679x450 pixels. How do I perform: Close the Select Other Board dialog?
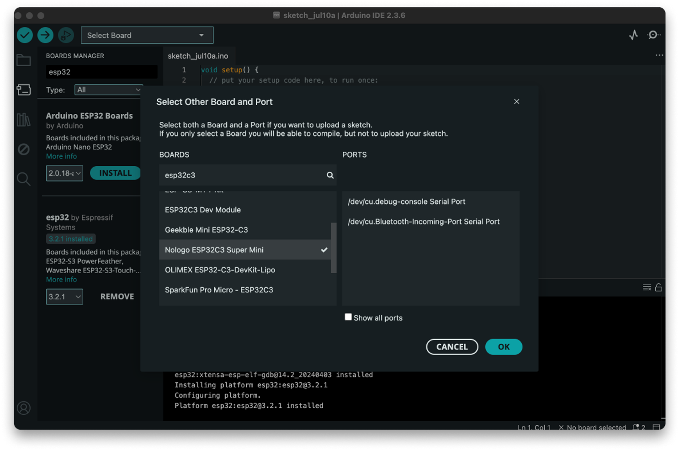pyautogui.click(x=516, y=101)
